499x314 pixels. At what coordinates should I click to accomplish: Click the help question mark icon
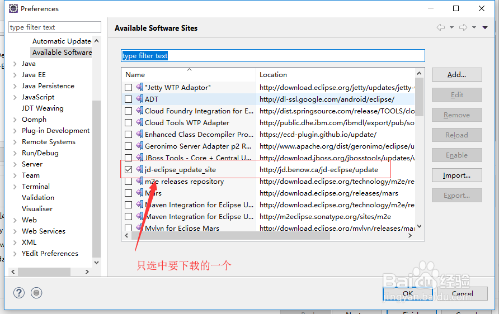click(x=19, y=293)
